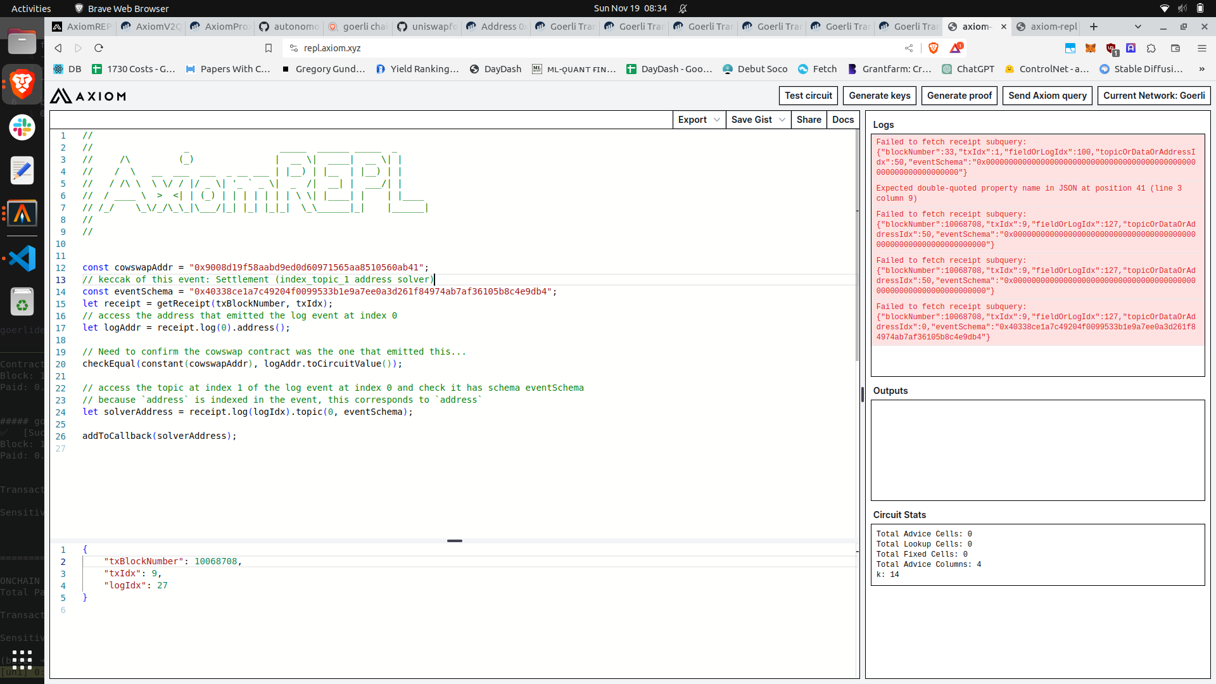Open Brave Rewards triangle icon
1216x684 pixels.
pyautogui.click(x=956, y=48)
